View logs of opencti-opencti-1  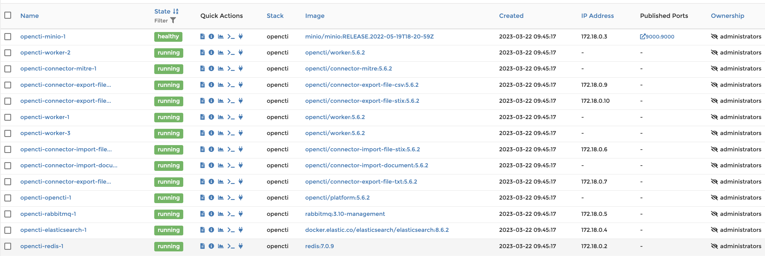(202, 197)
